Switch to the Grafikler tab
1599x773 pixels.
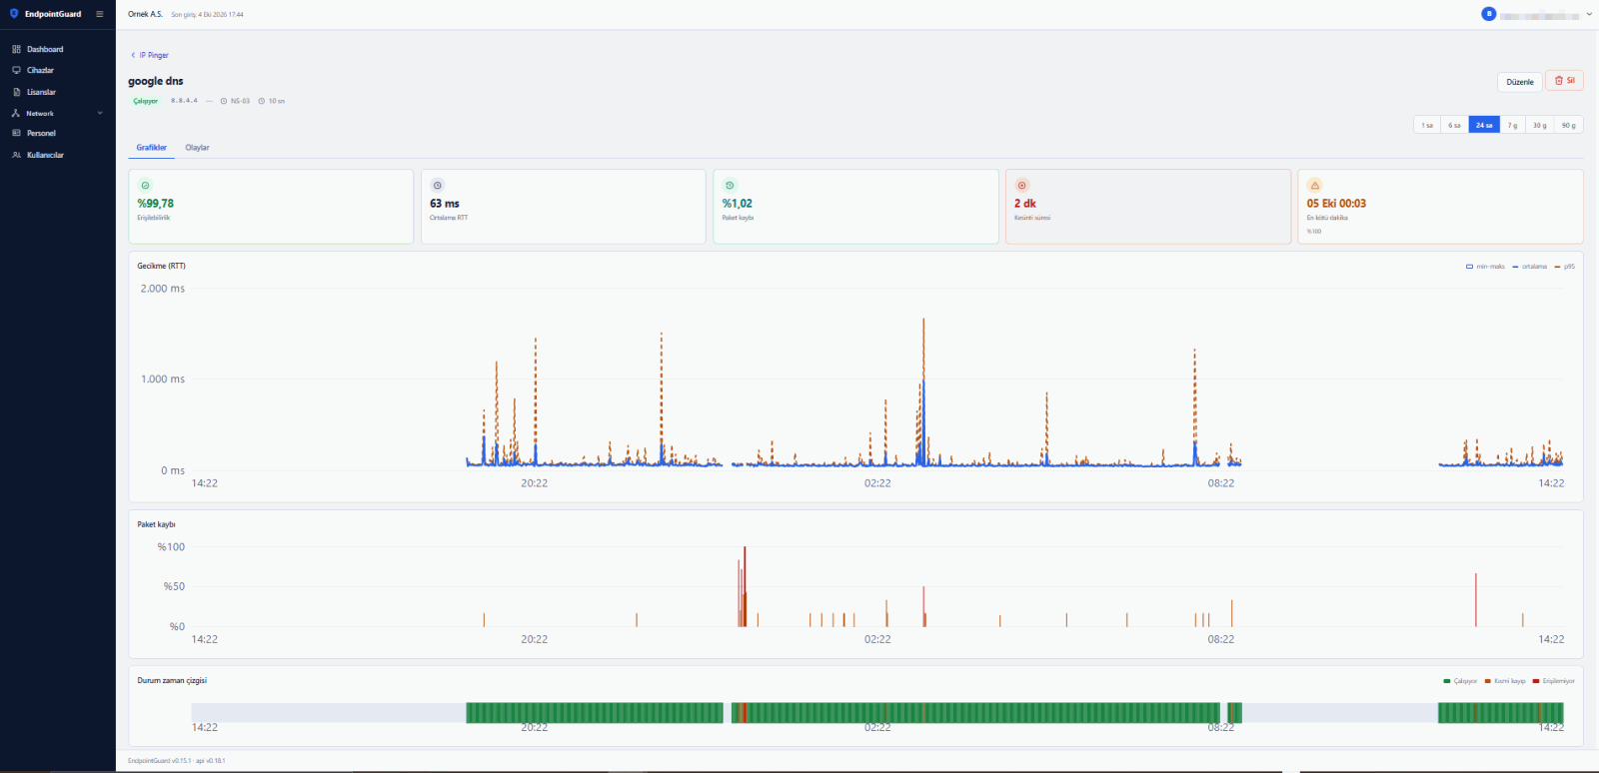click(152, 148)
